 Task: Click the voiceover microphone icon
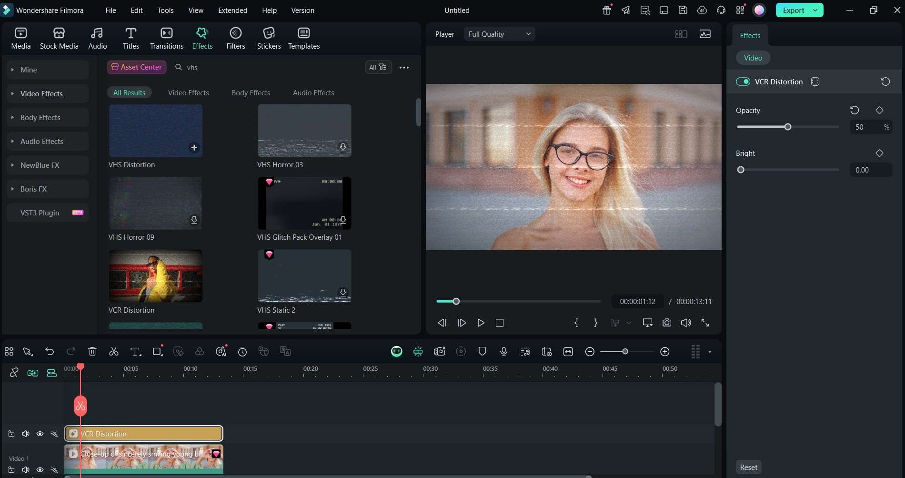click(x=503, y=352)
